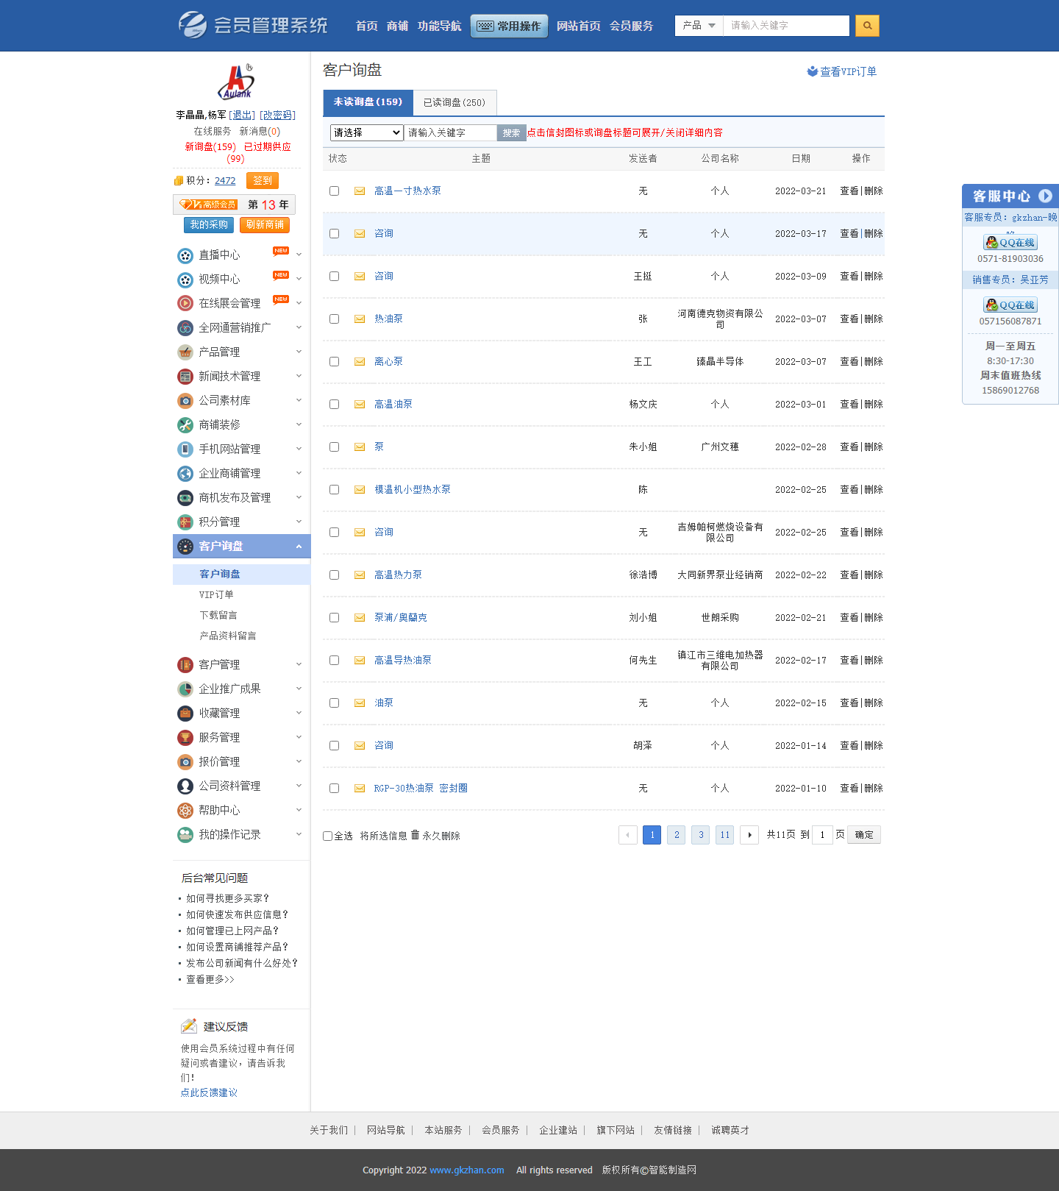1059x1191 pixels.
Task: Click the trash icon for 永久删除
Action: 415,835
